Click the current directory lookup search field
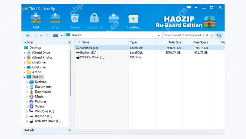246x139 pixels. 186,35
